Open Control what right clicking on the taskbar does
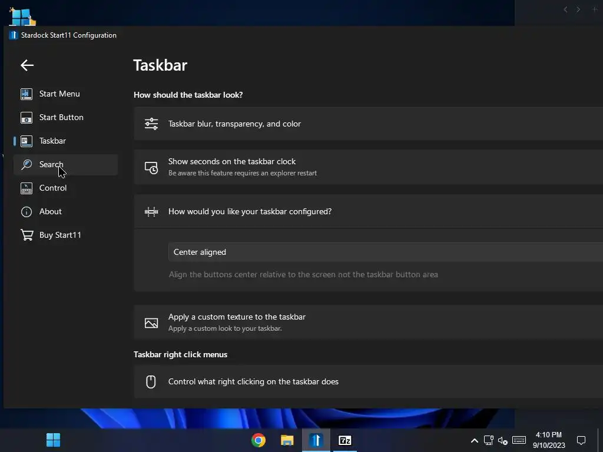Viewport: 603px width, 452px height. pos(369,381)
